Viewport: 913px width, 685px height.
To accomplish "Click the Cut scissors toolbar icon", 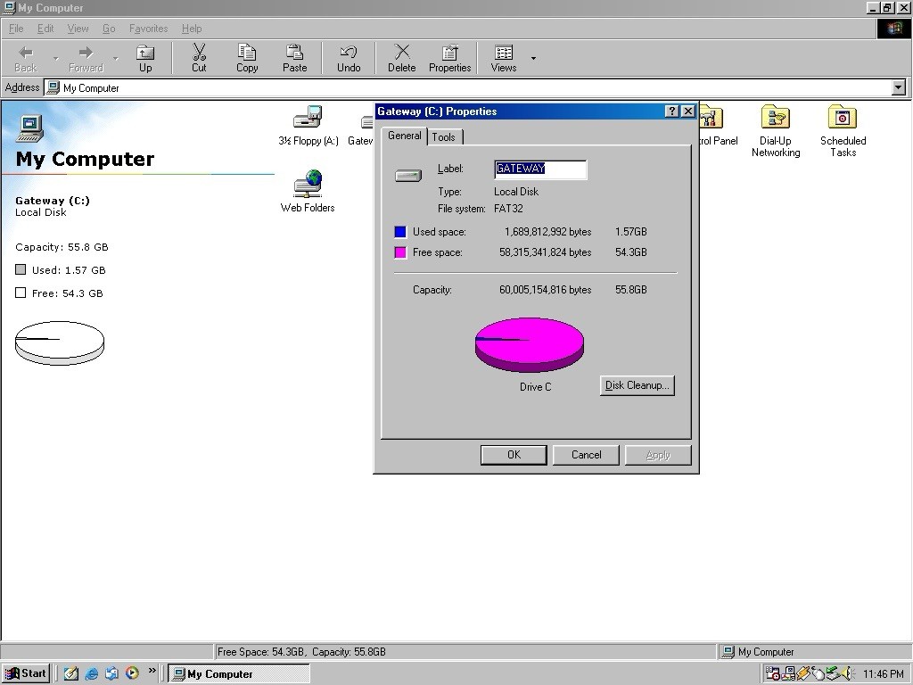I will click(199, 58).
